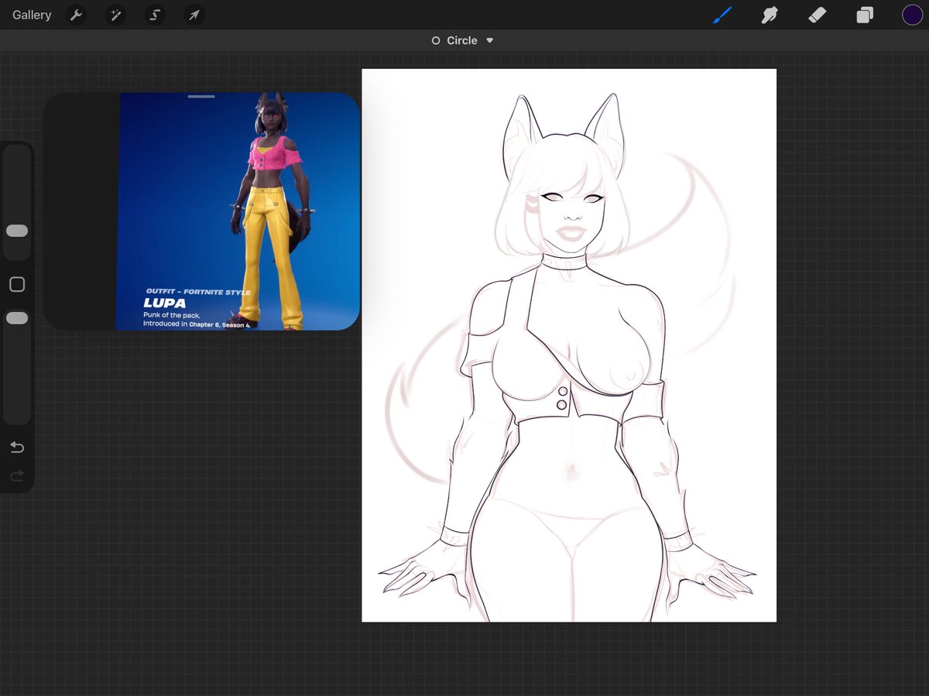This screenshot has height=696, width=929.
Task: Select the Eraser tool
Action: click(818, 15)
